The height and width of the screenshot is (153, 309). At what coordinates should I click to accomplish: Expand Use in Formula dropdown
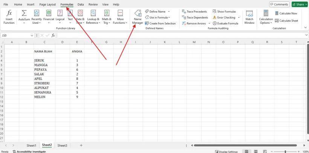[169, 17]
